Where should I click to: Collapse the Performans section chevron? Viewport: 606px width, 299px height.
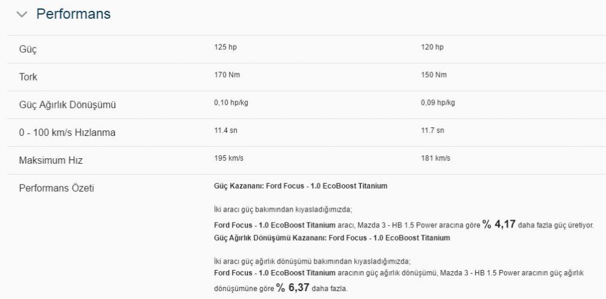click(22, 15)
